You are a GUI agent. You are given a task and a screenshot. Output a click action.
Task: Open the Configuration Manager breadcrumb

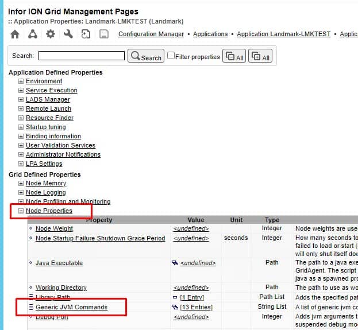[151, 34]
